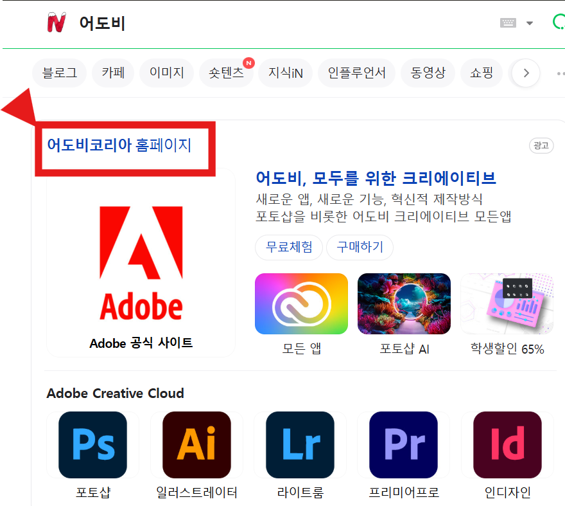Viewport: 565px width, 506px height.
Task: Click the 포토샵 AI thumbnail
Action: [404, 303]
